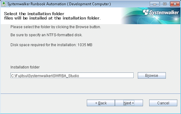181x114 pixels.
Task: Click the disk space required 1035 MB text
Action: point(51,45)
